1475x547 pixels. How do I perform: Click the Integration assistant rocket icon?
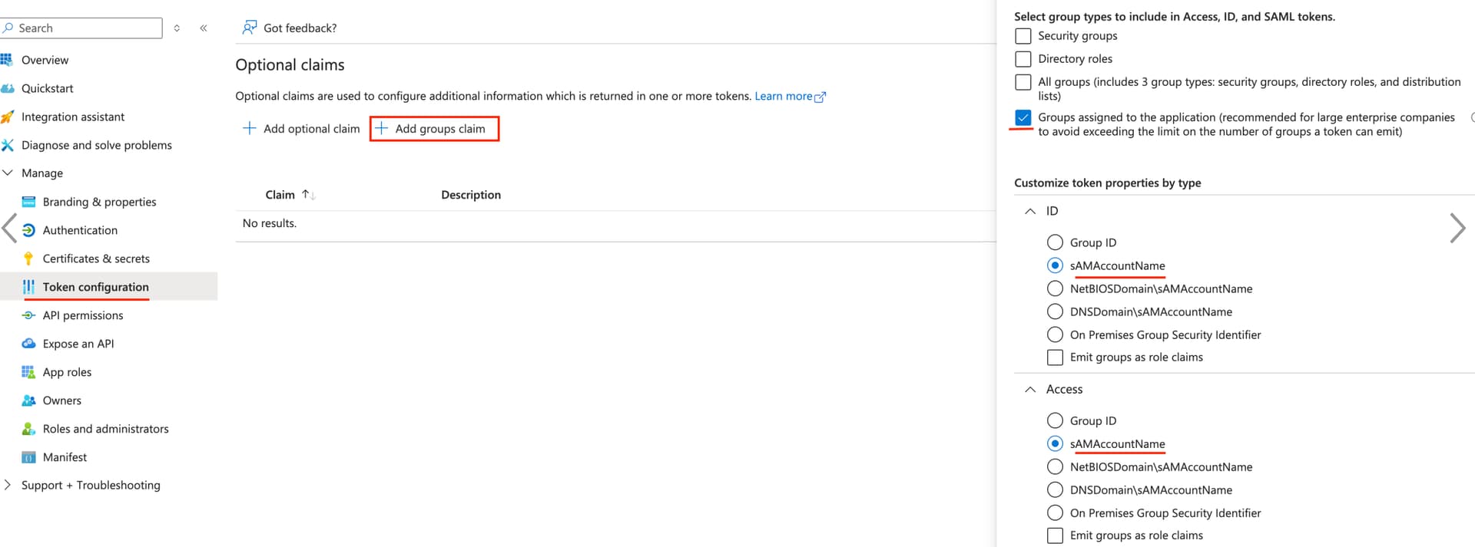point(7,117)
